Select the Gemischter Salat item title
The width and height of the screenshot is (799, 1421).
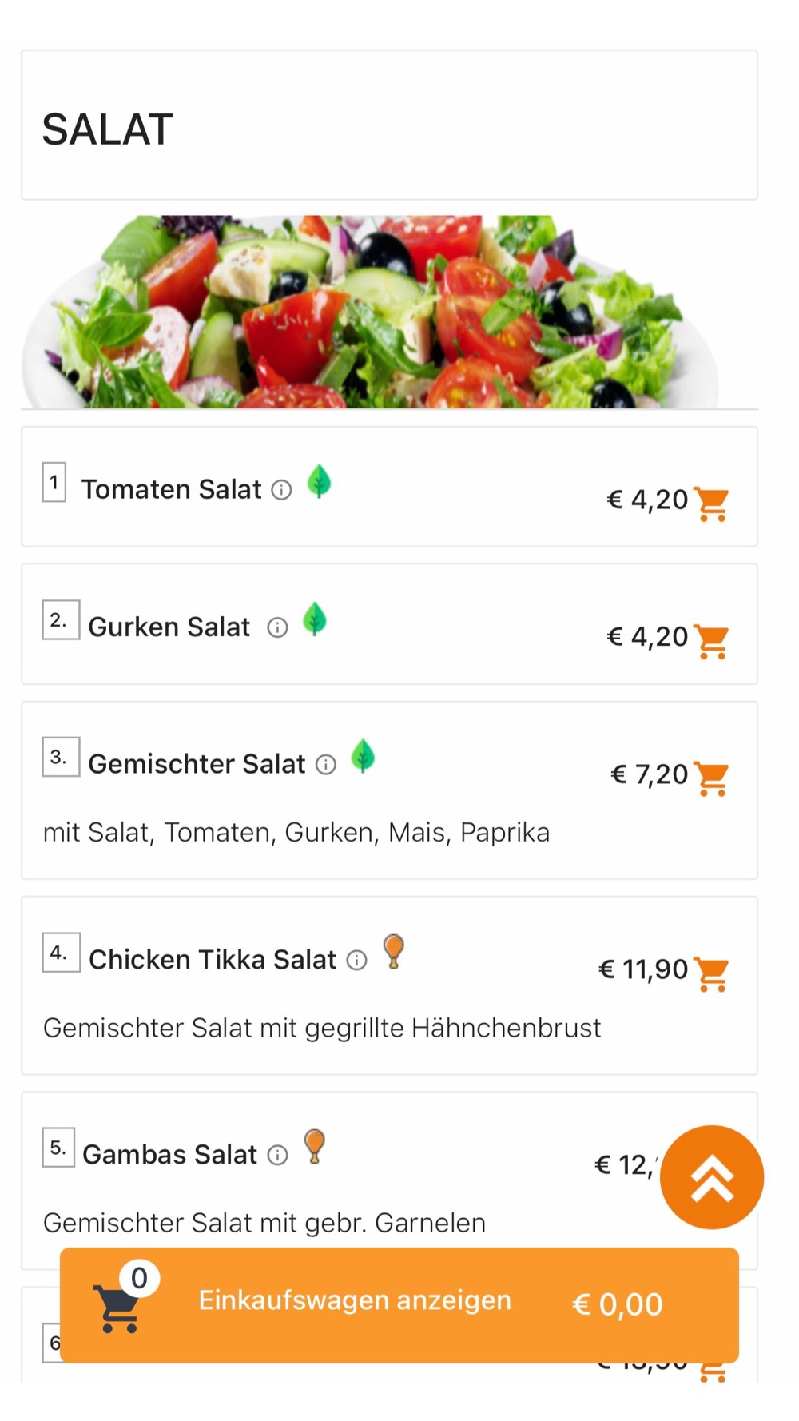coord(197,764)
